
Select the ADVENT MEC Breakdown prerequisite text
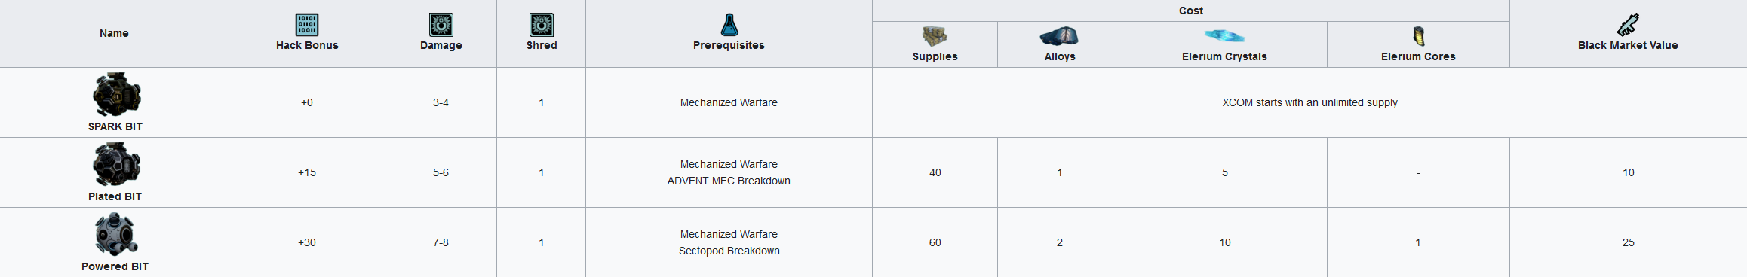[729, 181]
